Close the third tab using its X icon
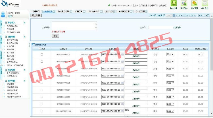This screenshot has width=213, height=118. pyautogui.click(x=71, y=12)
